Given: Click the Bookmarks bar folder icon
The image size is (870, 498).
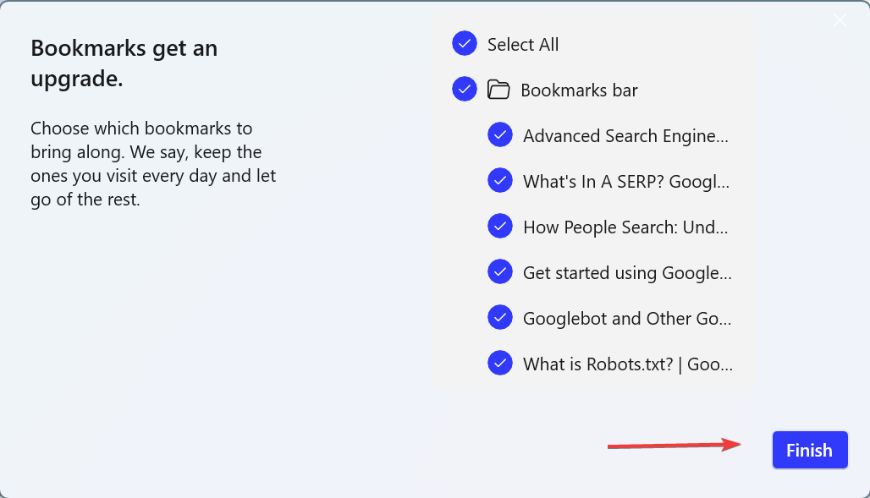Looking at the screenshot, I should point(498,90).
